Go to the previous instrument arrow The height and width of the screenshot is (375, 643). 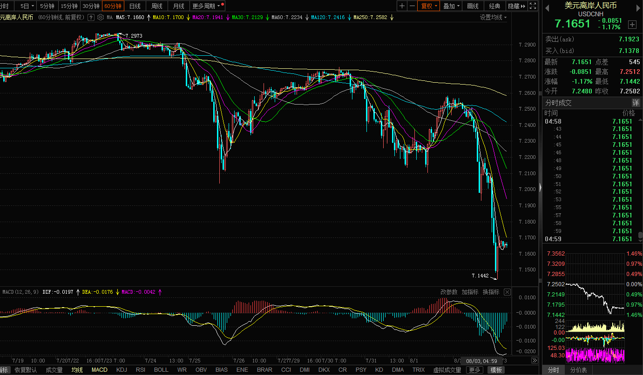pyautogui.click(x=547, y=7)
